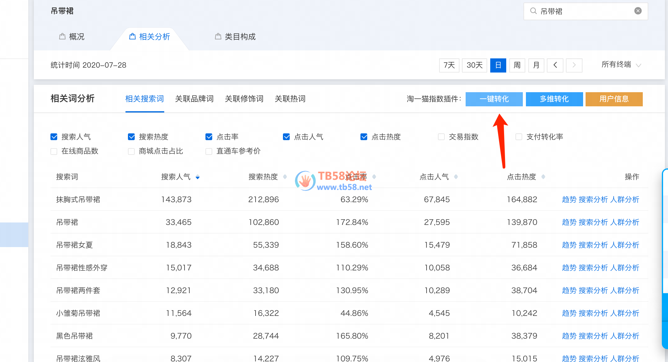Focus the 吊带裙 search input field

tap(586, 11)
